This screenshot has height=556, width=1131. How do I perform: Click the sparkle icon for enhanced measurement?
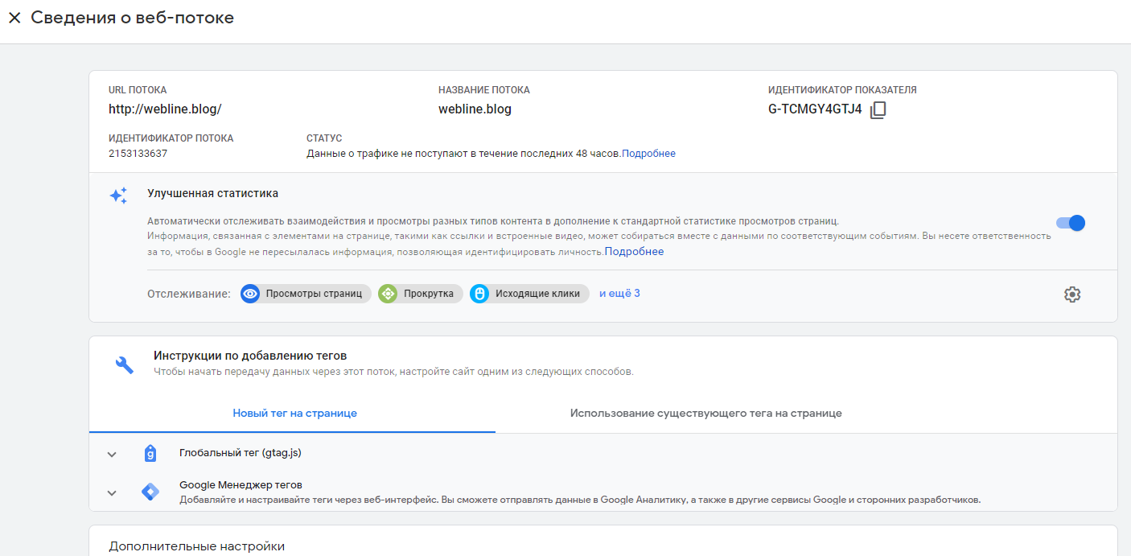pos(118,196)
